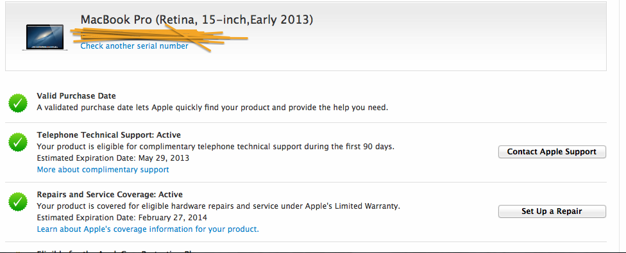Image resolution: width=626 pixels, height=253 pixels.
Task: Select the Valid Purchase Date heading
Action: tap(76, 96)
